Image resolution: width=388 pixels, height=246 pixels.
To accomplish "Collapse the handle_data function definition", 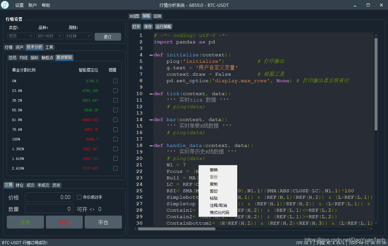I will tap(151, 145).
